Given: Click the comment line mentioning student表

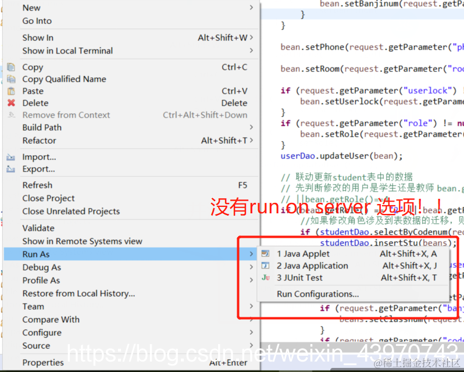Looking at the screenshot, I should click(x=347, y=177).
